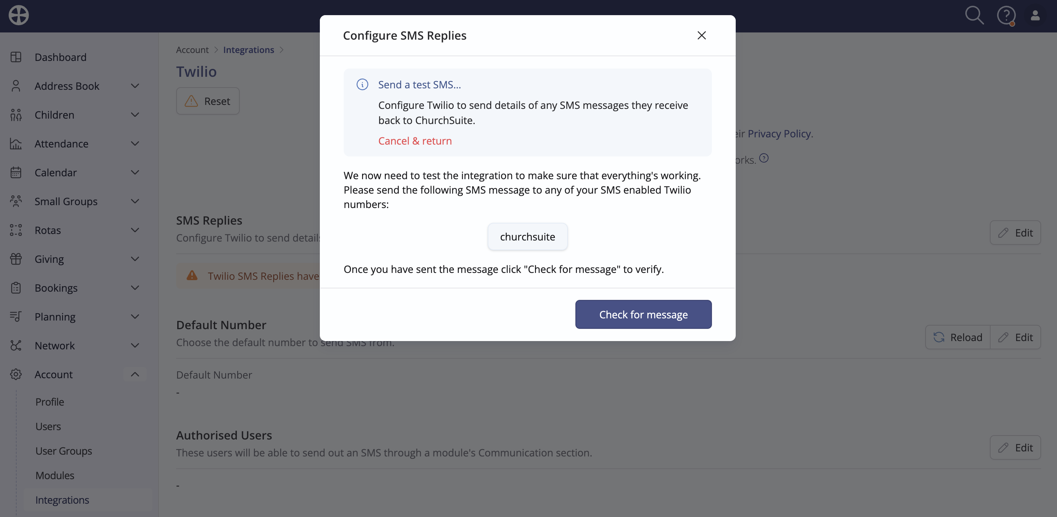
Task: Click the Dashboard sidebar icon
Action: [16, 57]
